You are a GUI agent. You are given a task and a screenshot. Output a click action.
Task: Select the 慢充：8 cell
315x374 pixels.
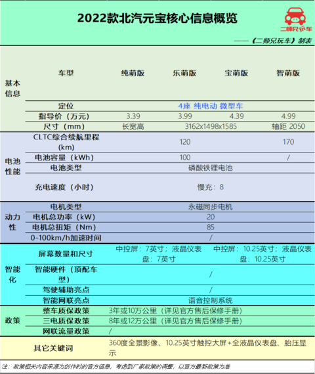click(x=211, y=187)
